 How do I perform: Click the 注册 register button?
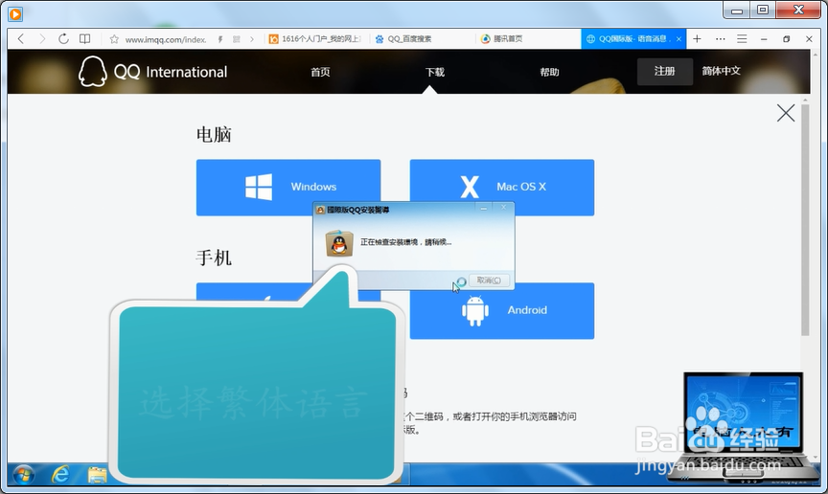coord(665,71)
